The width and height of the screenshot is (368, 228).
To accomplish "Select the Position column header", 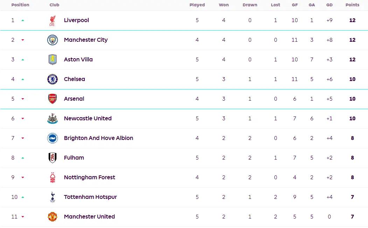I will click(20, 5).
